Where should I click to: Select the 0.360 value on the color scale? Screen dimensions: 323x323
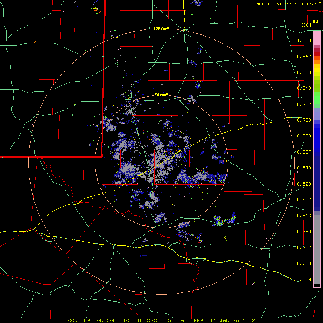pos(304,232)
